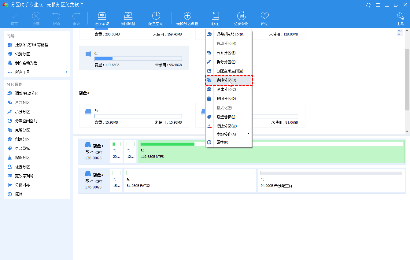Click 检查分区 in the sidebar
The image size is (410, 260).
point(22,167)
